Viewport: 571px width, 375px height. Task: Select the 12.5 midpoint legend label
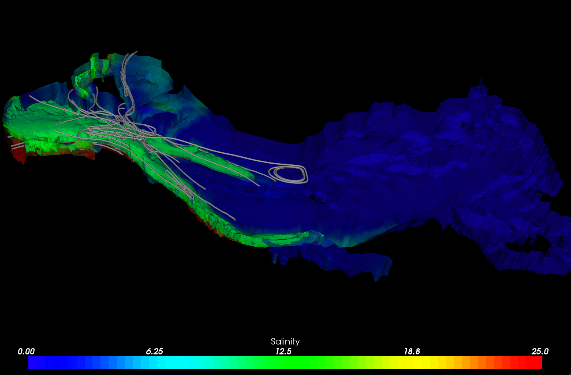pyautogui.click(x=283, y=351)
